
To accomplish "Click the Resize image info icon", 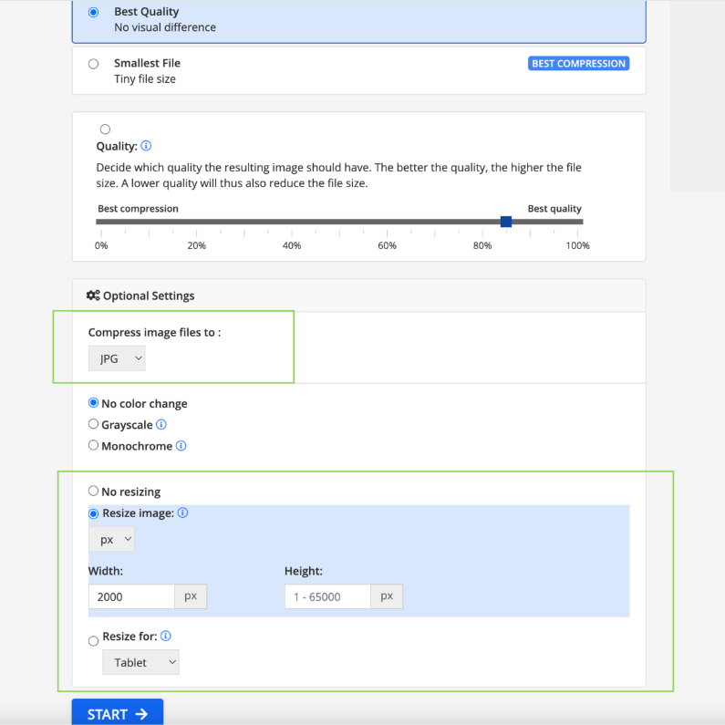I will click(x=182, y=513).
